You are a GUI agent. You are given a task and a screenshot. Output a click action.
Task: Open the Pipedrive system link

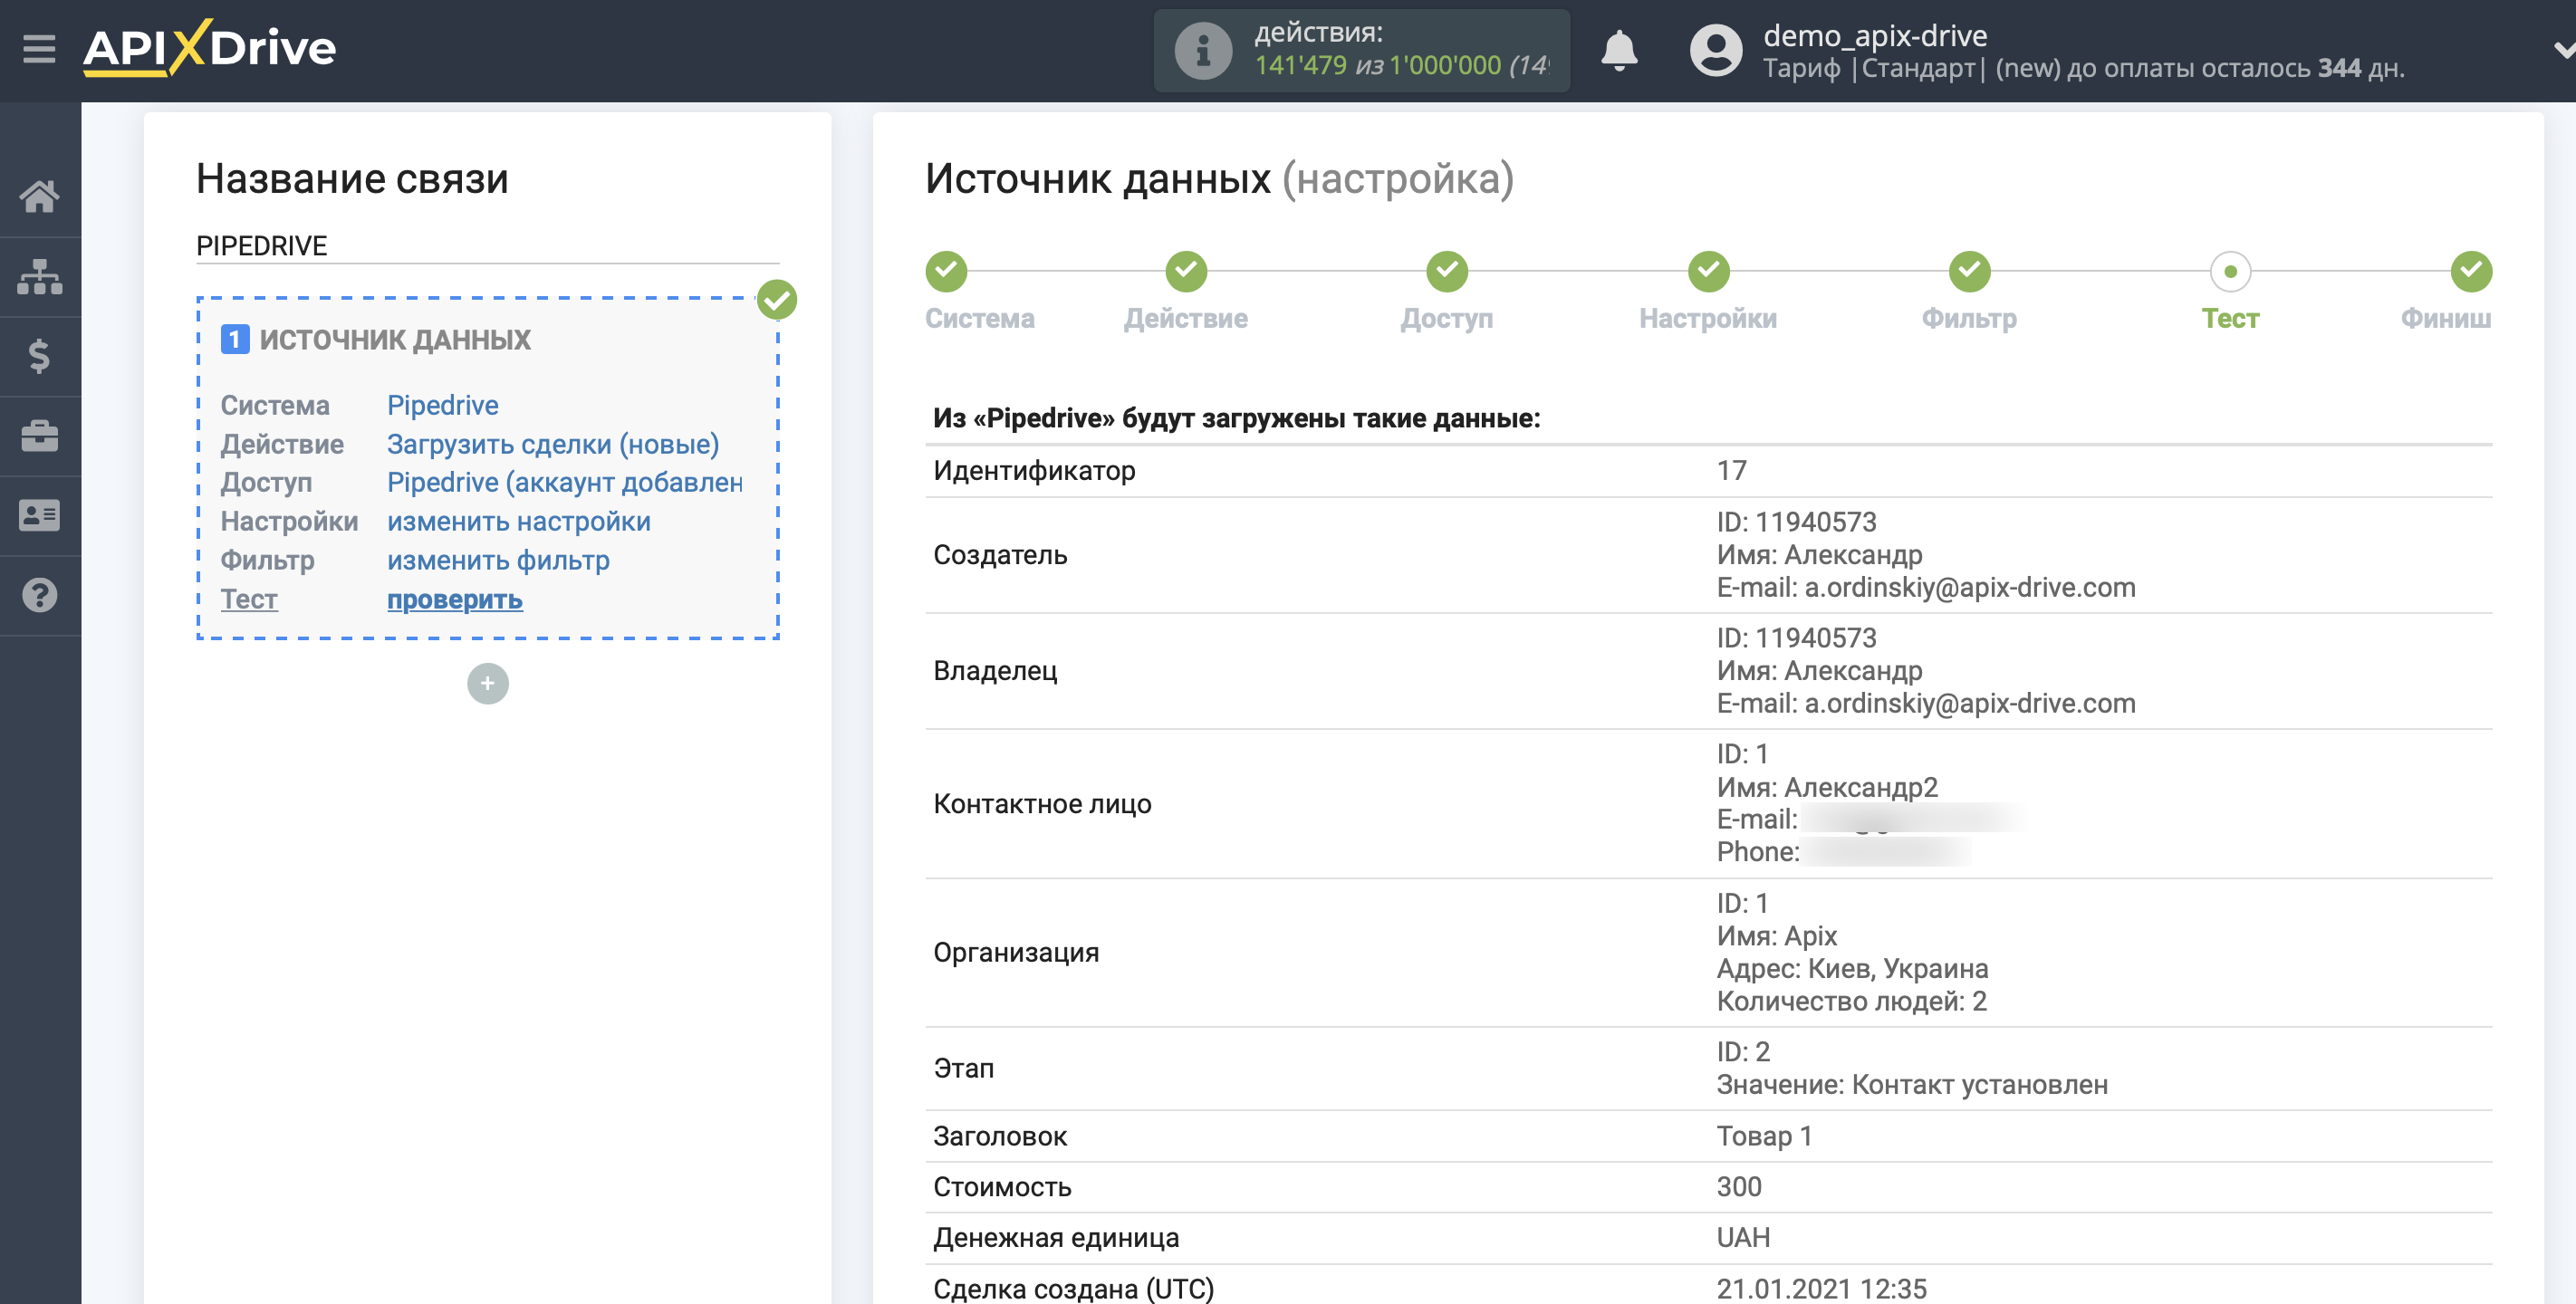[443, 405]
